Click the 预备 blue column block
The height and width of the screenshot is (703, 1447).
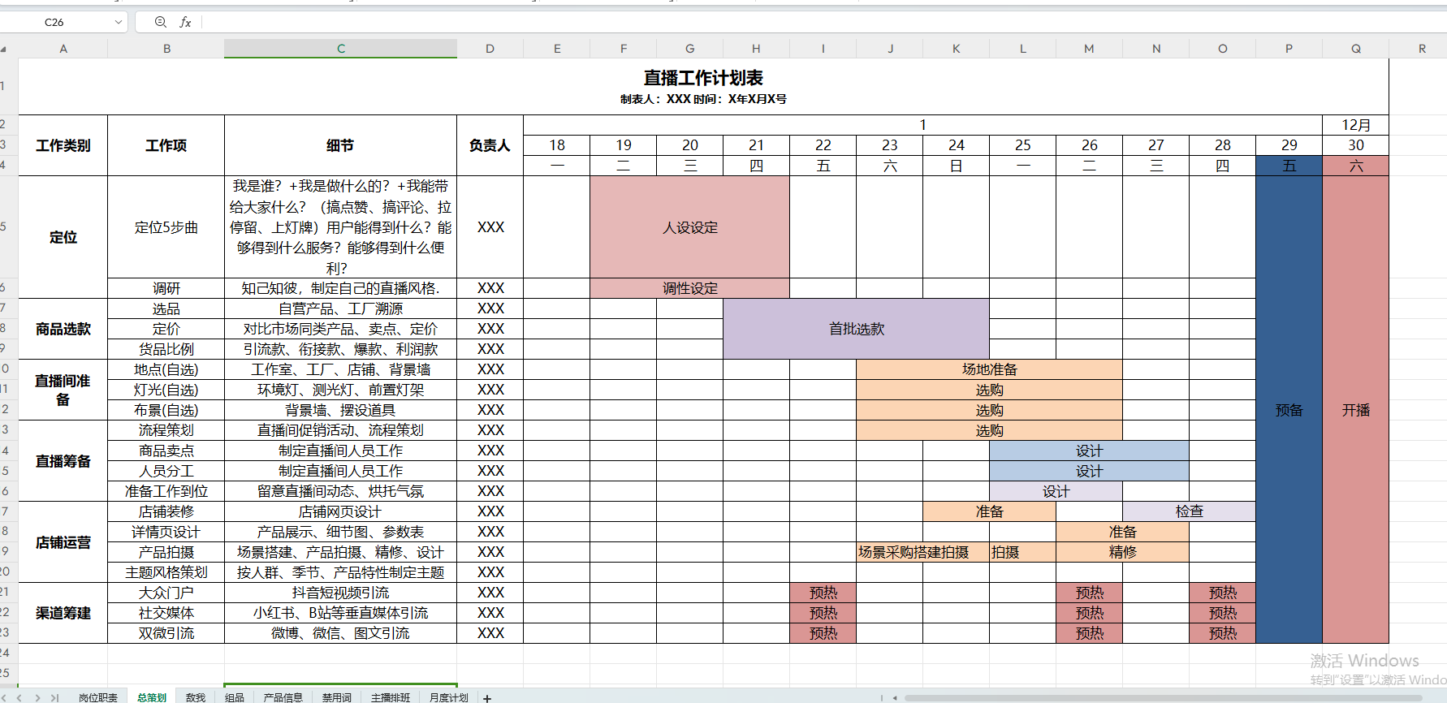[x=1289, y=410]
